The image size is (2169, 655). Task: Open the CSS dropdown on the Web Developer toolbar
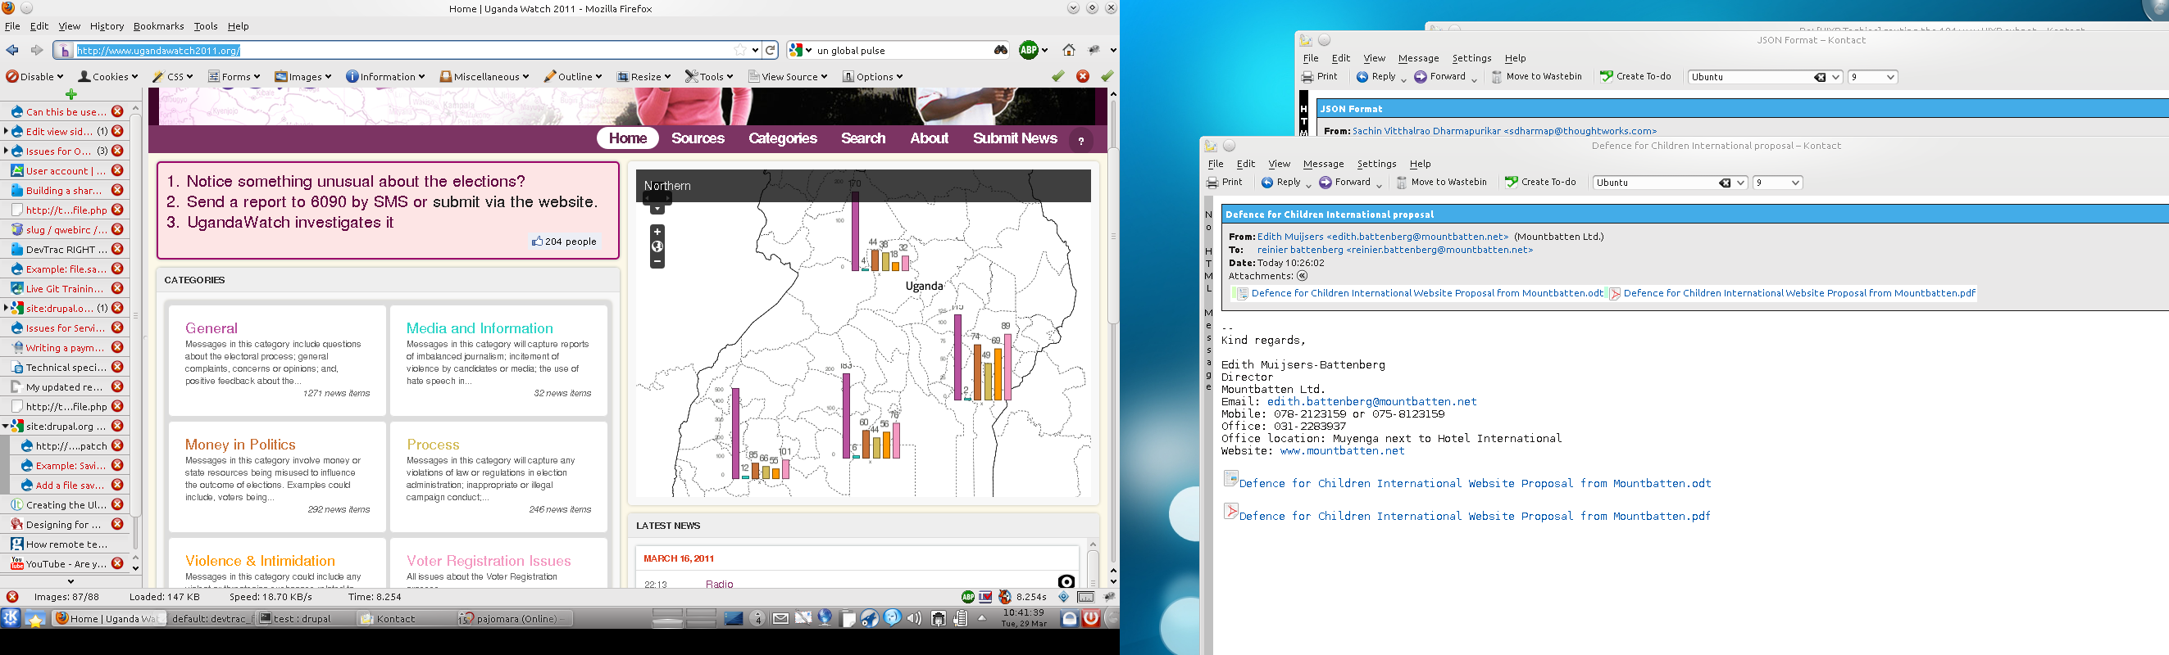(173, 76)
